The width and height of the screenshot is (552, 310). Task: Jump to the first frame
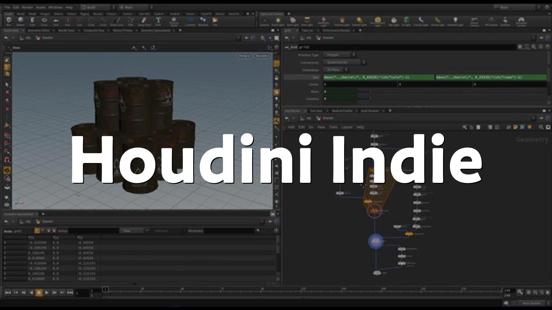8,292
